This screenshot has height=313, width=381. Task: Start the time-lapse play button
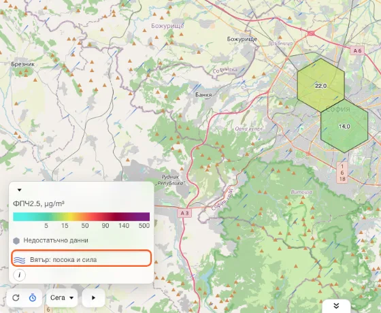coord(94,298)
